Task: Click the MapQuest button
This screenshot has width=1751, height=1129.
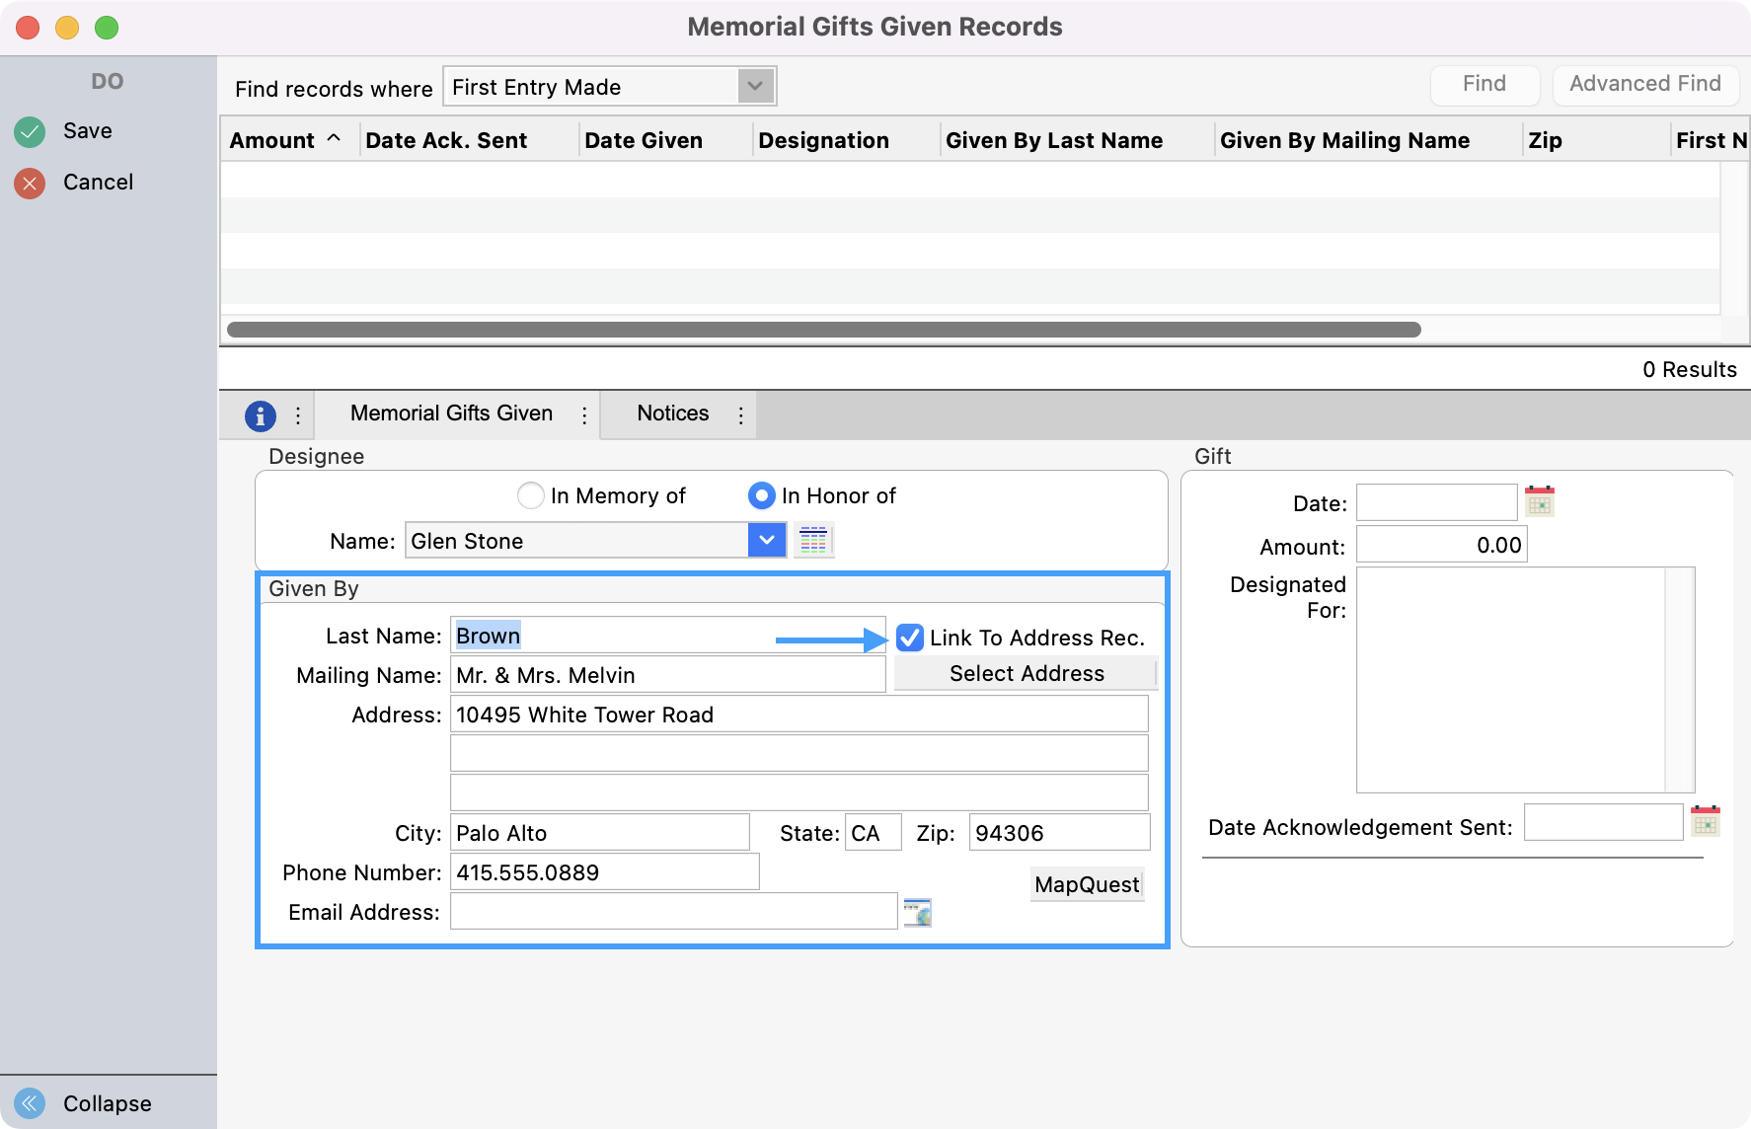Action: [1087, 884]
